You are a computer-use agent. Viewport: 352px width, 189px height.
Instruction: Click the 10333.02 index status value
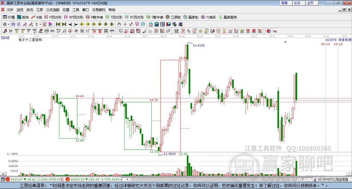pyautogui.click(x=77, y=179)
